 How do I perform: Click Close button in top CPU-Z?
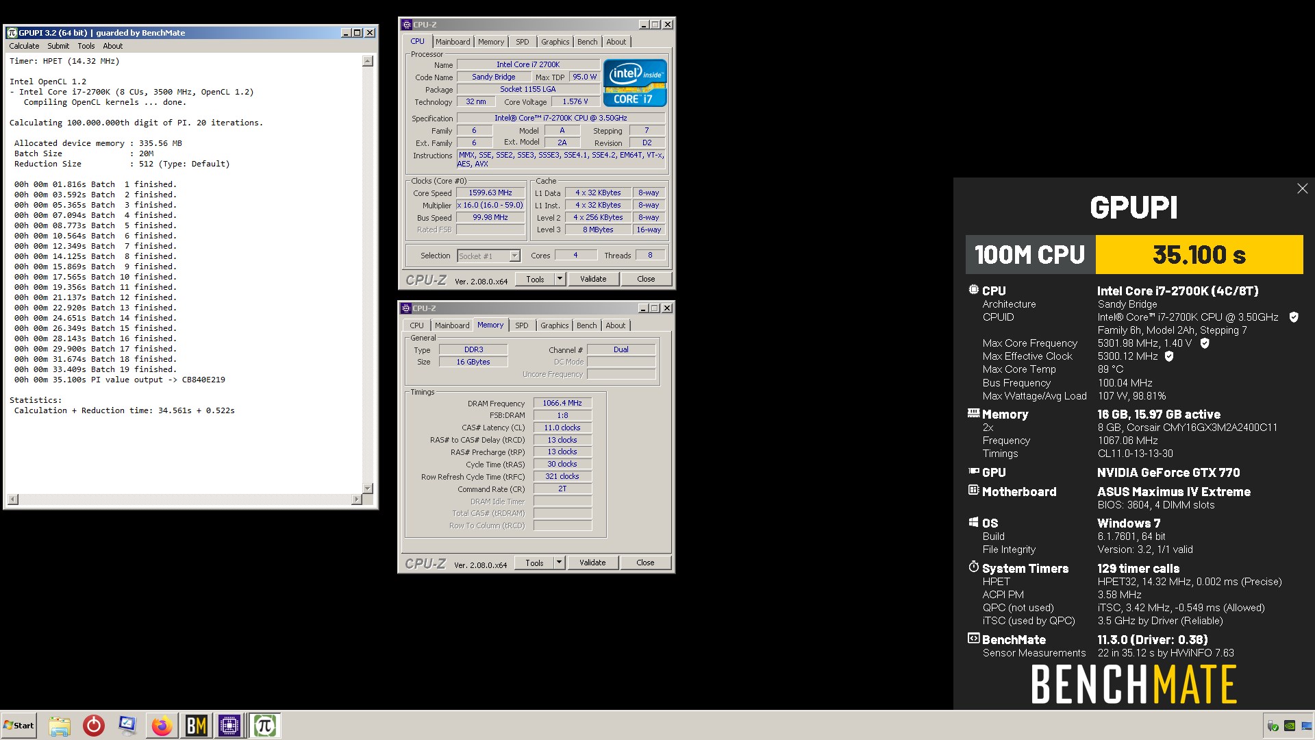(646, 279)
